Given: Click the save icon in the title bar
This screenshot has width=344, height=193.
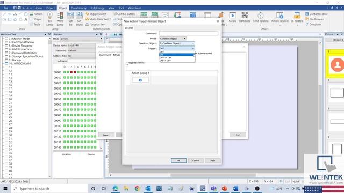Looking at the screenshot, I should 15,8.
